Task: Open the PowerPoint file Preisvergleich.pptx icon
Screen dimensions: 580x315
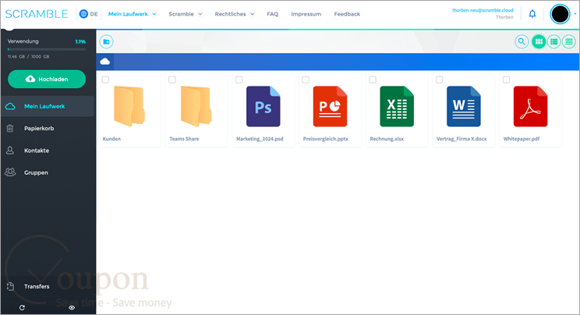Action: coord(330,106)
